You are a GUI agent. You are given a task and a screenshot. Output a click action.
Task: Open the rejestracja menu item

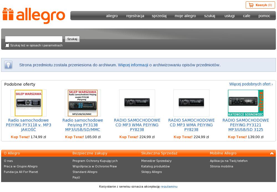[x=135, y=16]
